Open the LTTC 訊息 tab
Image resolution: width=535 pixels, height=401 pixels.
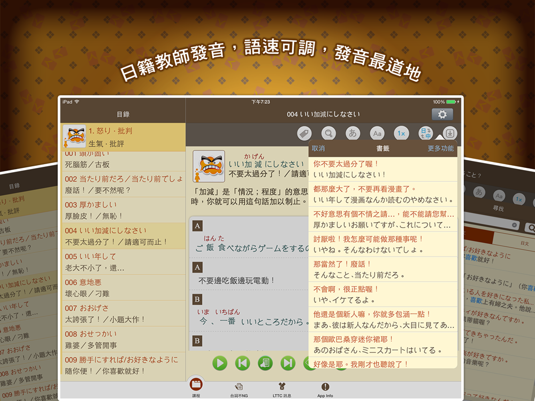[282, 390]
